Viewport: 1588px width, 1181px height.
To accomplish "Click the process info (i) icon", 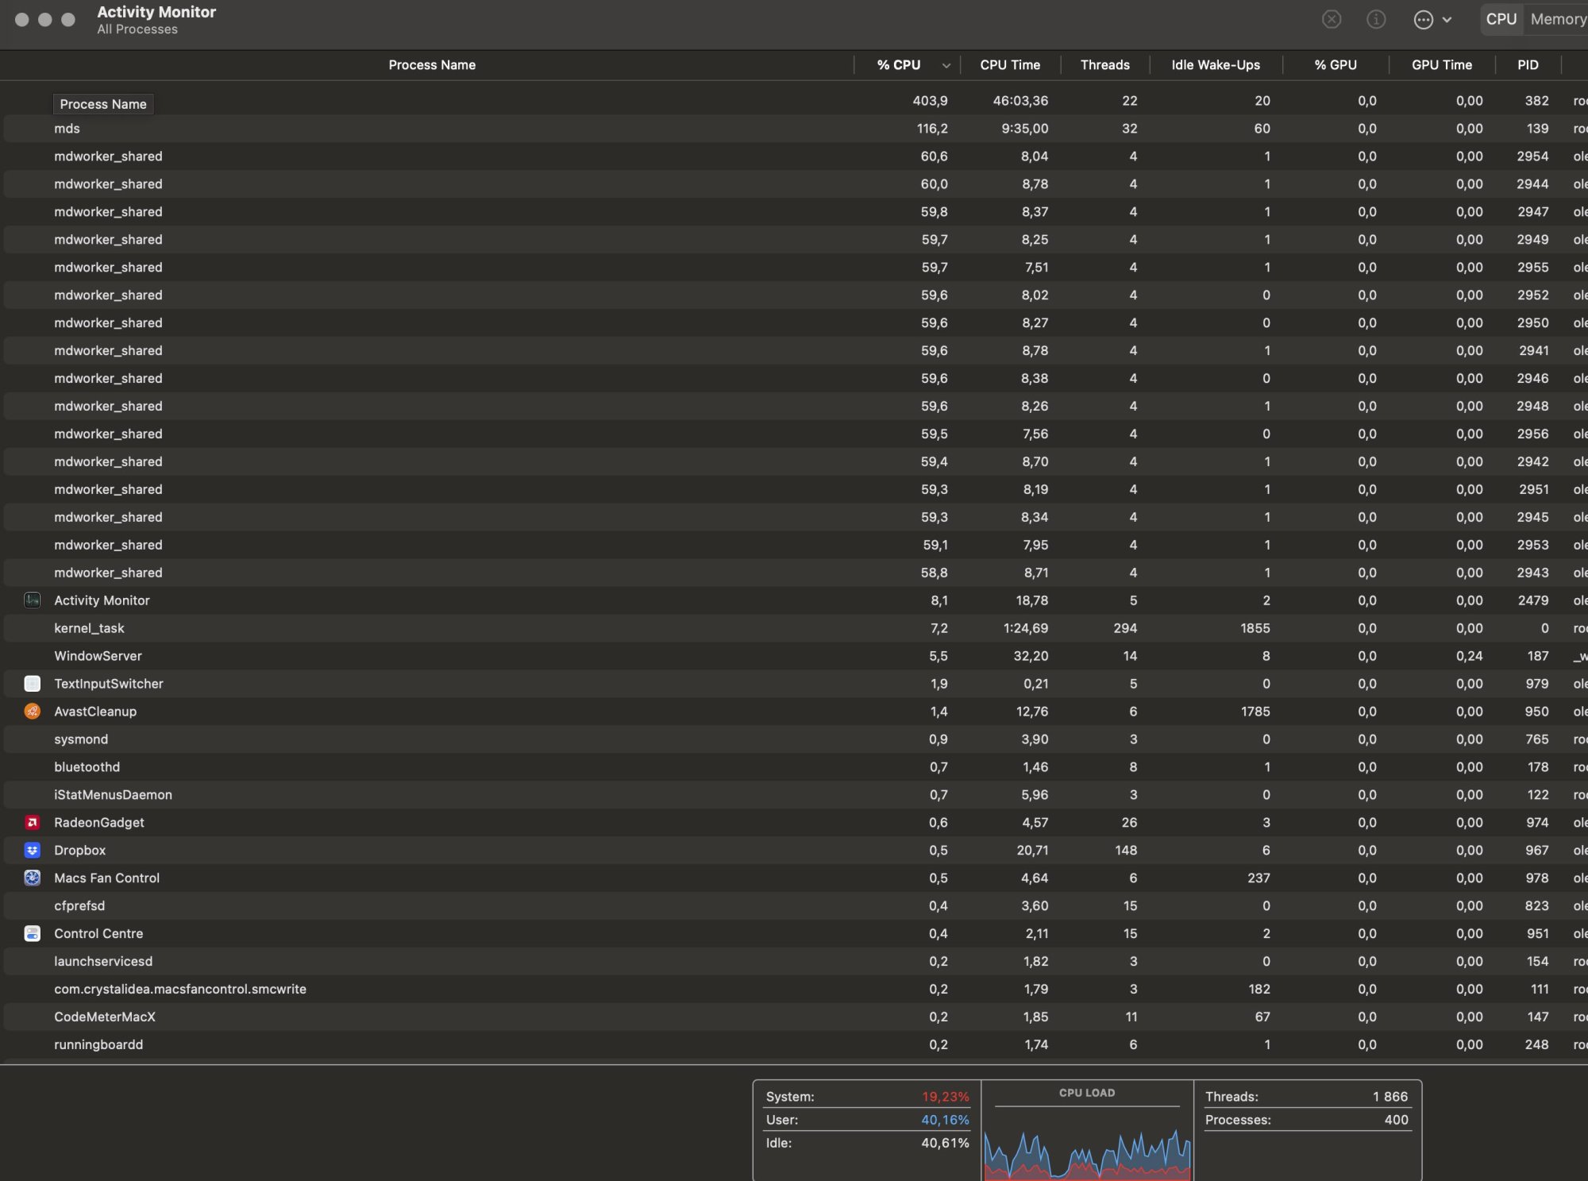I will click(x=1376, y=19).
